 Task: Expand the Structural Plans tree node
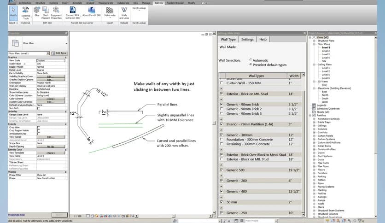[x=315, y=41]
